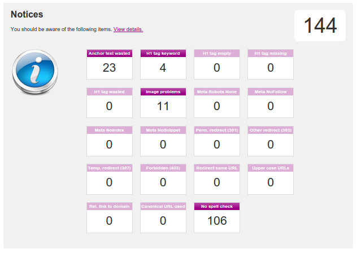Open the H1 tag missing tile
This screenshot has height=253, width=357.
(271, 64)
